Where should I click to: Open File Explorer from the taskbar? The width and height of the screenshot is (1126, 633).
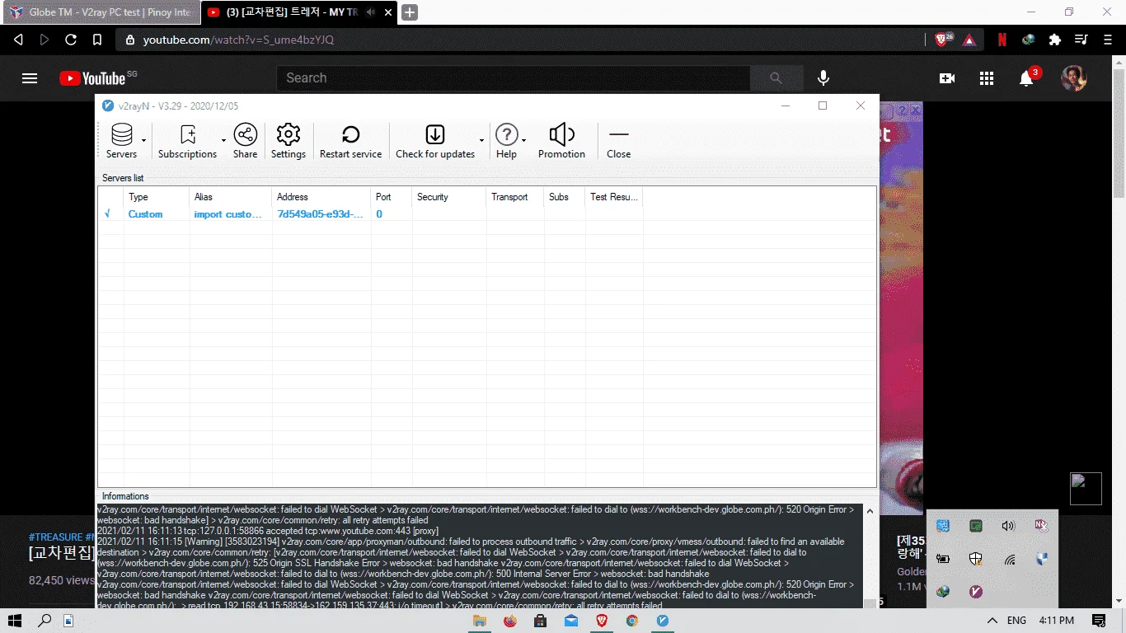tap(479, 621)
